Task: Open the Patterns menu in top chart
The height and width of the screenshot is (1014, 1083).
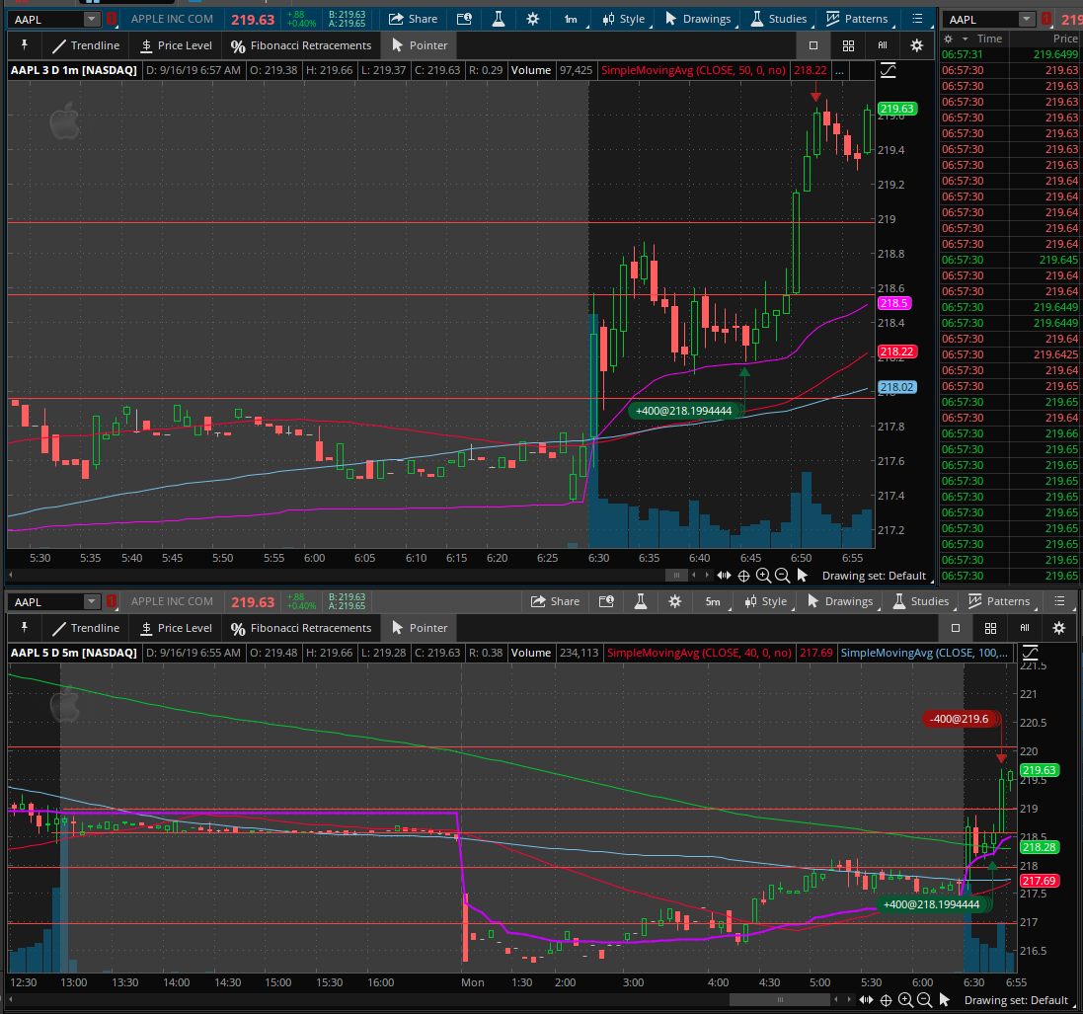Action: pyautogui.click(x=857, y=19)
